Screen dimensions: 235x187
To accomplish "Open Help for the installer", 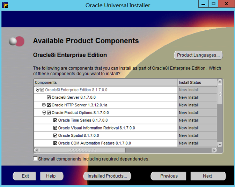I will tap(52, 176).
